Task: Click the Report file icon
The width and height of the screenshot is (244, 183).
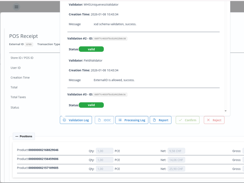Action: (x=154, y=120)
